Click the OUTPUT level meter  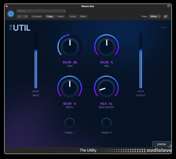point(141,61)
